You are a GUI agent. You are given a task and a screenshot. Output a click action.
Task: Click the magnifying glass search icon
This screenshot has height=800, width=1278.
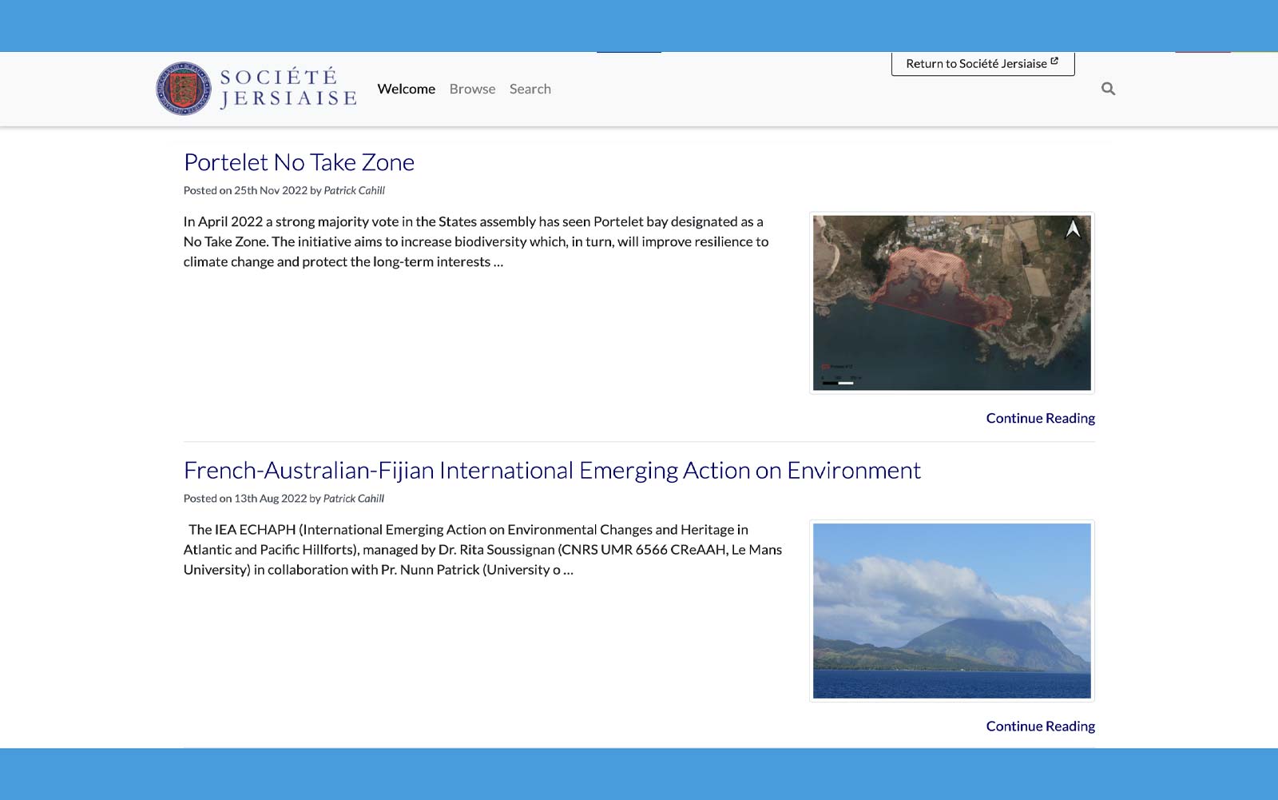[1108, 89]
